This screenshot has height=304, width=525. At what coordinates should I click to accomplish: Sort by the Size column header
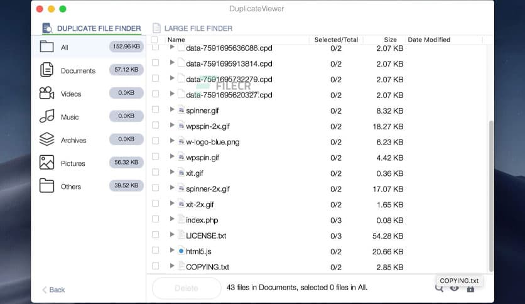point(390,40)
